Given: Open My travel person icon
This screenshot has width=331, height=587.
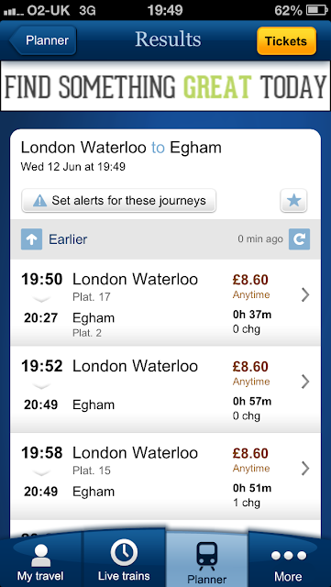Looking at the screenshot, I should click(40, 557).
